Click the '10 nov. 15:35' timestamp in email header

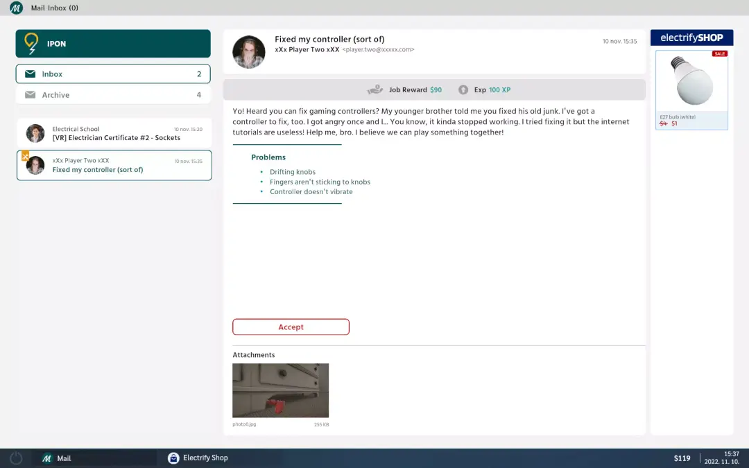[x=619, y=42]
